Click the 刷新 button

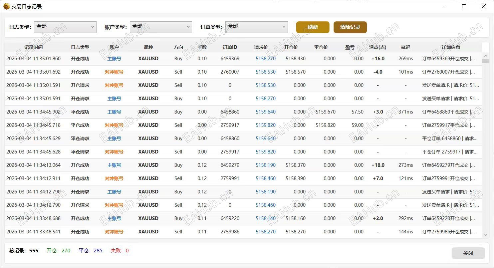point(313,27)
